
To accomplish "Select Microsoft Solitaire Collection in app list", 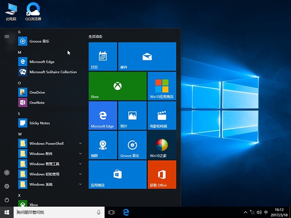I will click(53, 72).
